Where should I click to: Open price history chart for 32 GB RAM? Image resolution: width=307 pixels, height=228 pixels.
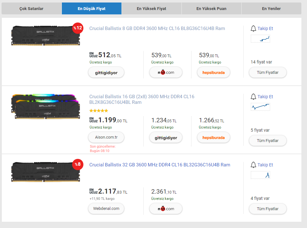[x=260, y=175]
